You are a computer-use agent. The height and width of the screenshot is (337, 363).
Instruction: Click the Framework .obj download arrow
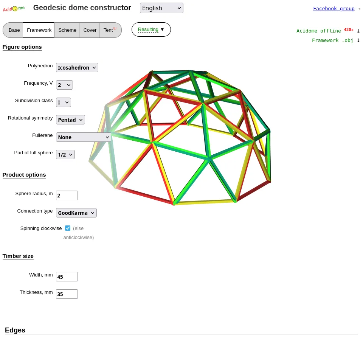(358, 40)
